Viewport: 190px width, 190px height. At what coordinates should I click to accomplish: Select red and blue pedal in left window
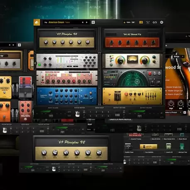coord(25,87)
